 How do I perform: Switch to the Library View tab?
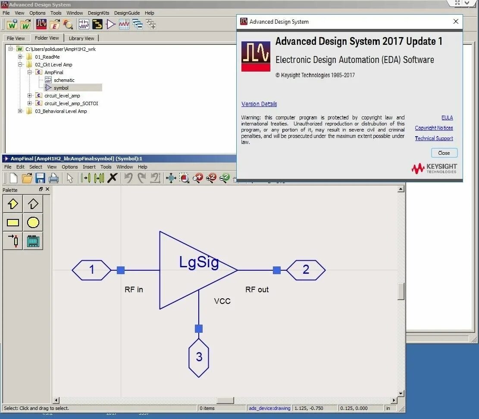81,38
